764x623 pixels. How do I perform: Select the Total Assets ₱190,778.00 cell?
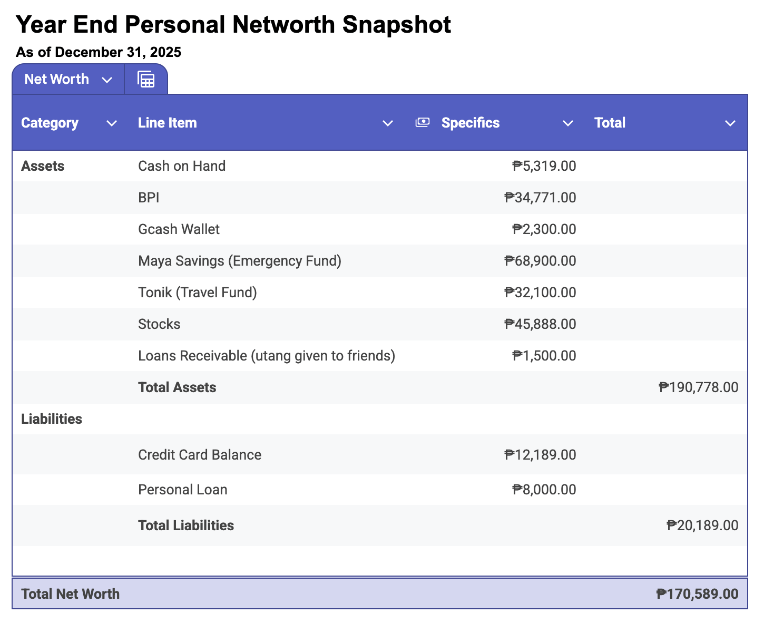coord(698,387)
